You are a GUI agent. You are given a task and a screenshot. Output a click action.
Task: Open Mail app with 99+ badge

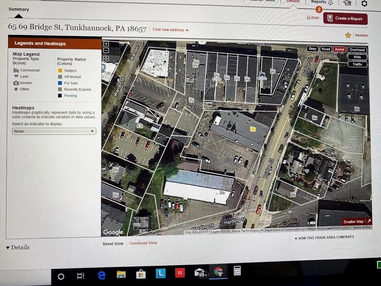coord(201,272)
